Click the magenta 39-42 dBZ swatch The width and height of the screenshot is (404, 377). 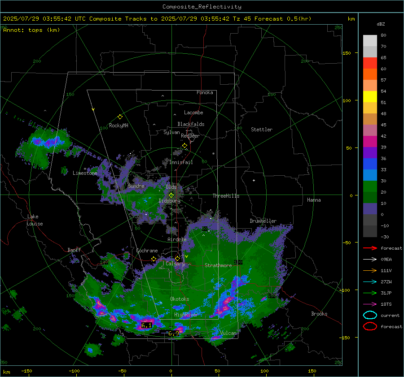(370, 141)
